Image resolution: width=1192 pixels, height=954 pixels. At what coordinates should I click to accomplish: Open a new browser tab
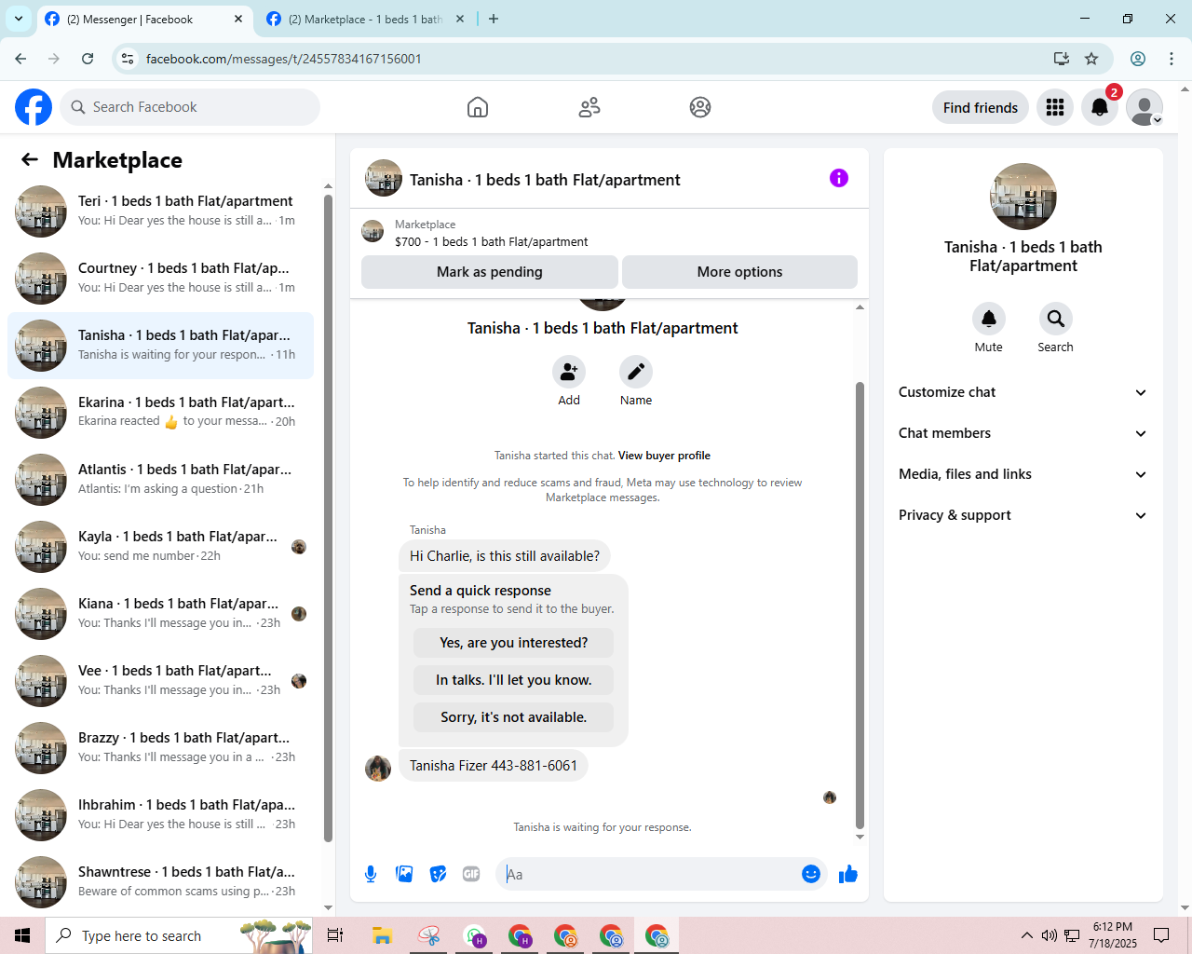[x=494, y=19]
